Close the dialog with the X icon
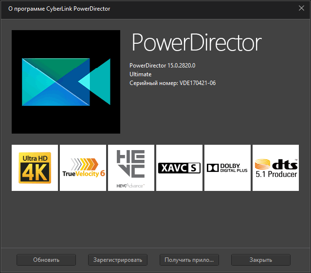This screenshot has width=311, height=273. (x=301, y=8)
